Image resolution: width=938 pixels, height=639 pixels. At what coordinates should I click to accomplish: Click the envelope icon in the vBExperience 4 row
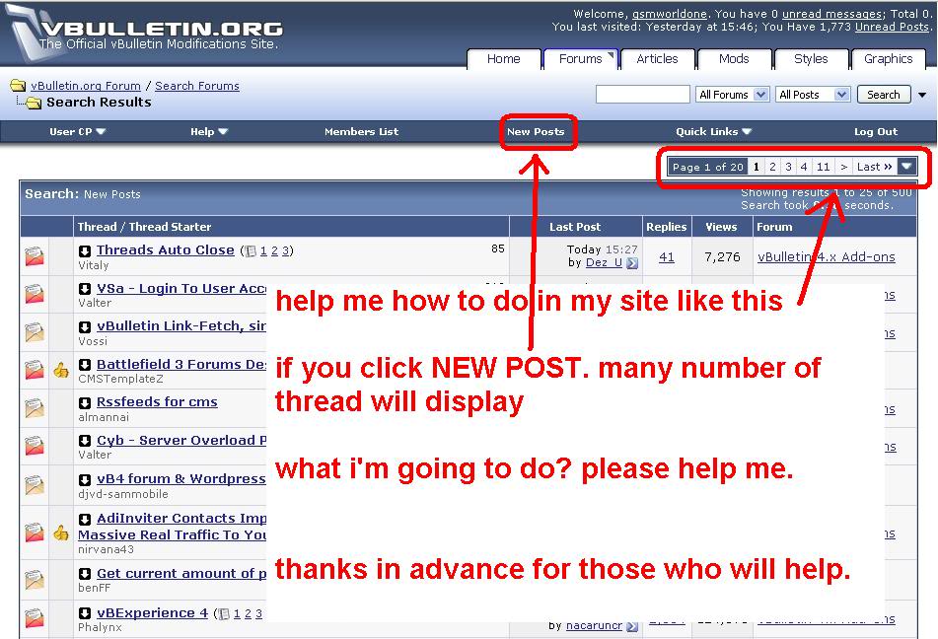[x=35, y=618]
